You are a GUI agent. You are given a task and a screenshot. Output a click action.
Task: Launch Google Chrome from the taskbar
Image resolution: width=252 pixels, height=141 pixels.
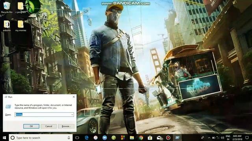coord(141,137)
